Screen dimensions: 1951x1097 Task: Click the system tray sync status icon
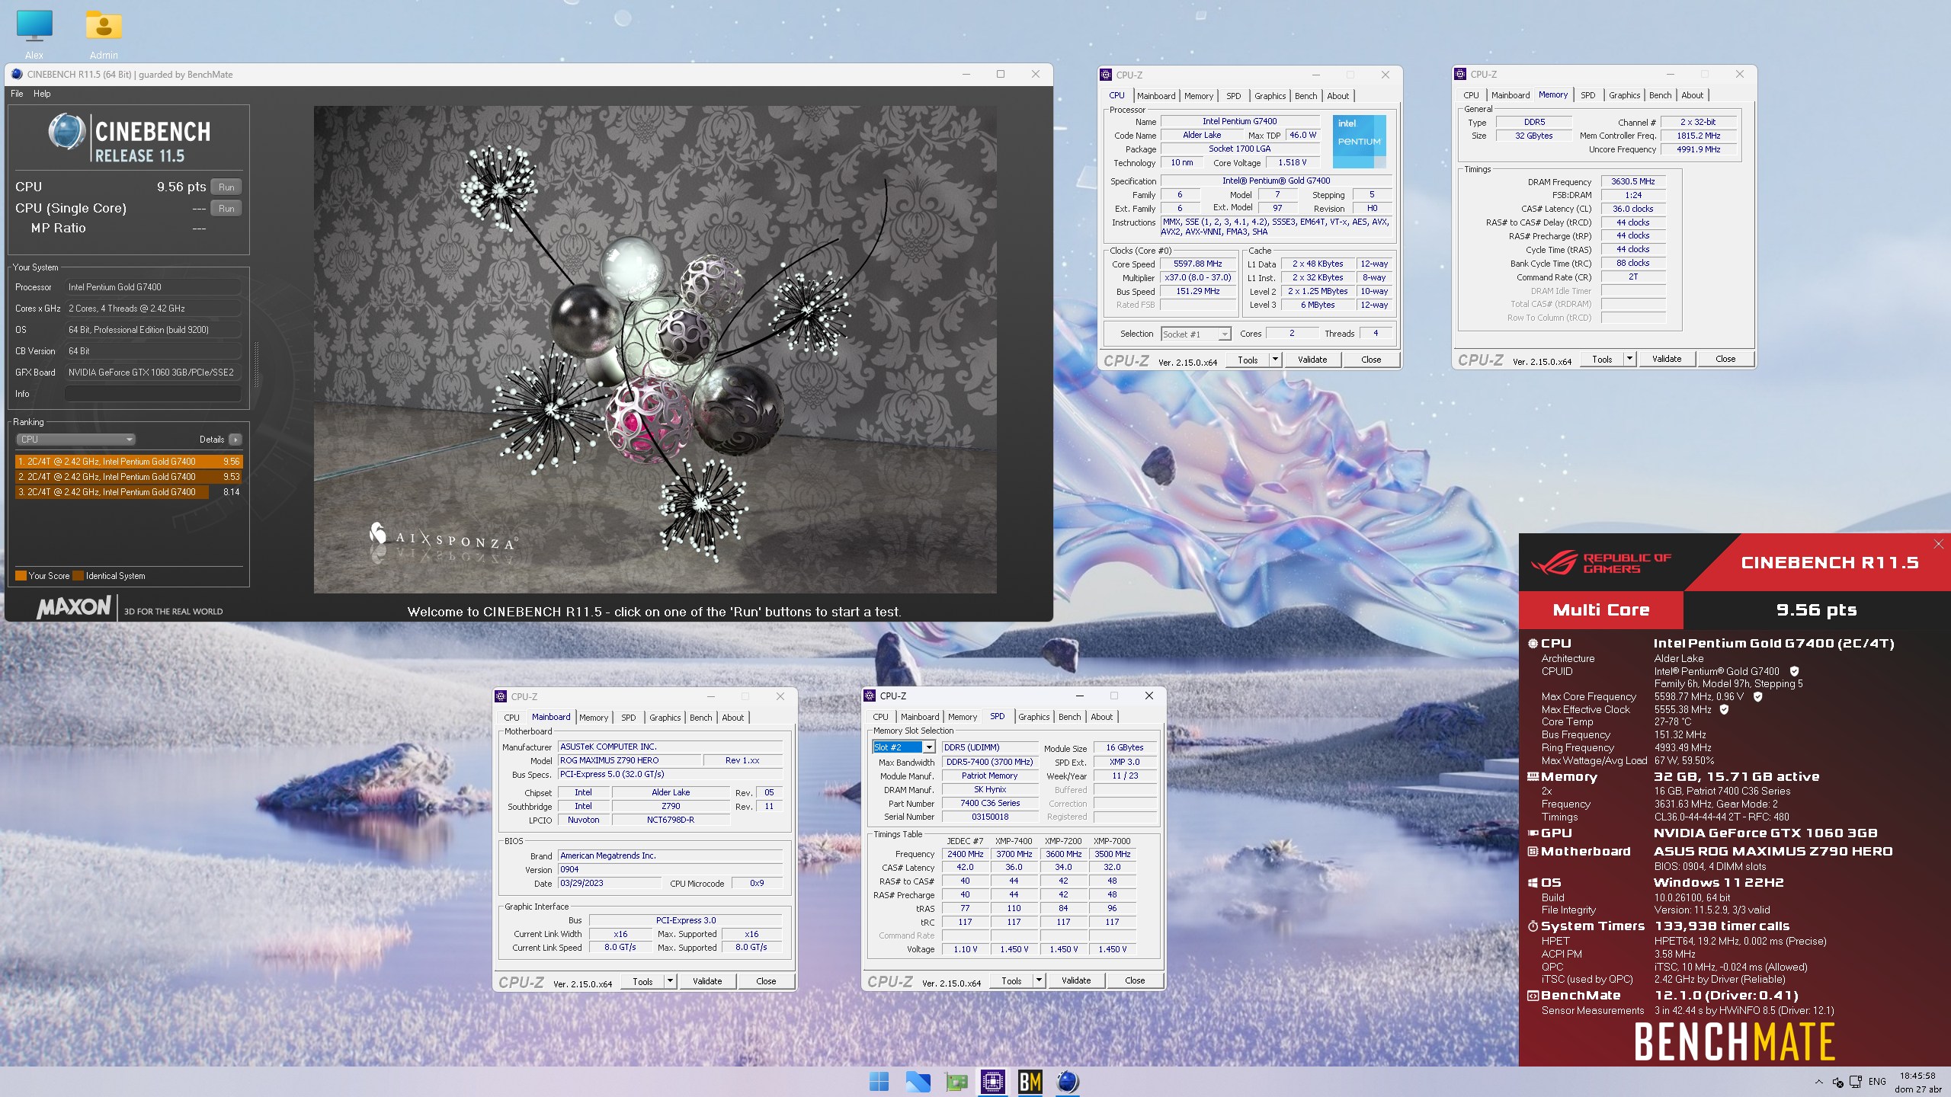coord(1837,1082)
